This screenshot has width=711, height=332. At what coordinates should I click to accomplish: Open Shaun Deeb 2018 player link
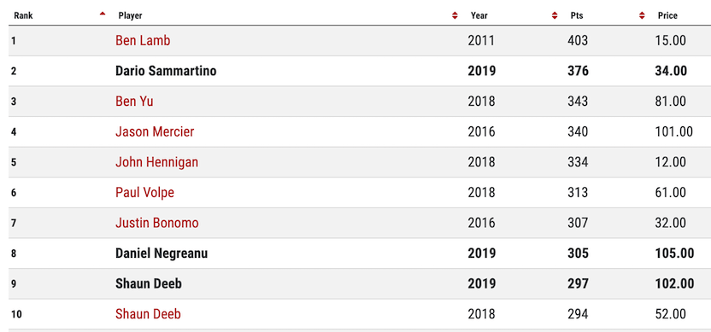point(148,313)
